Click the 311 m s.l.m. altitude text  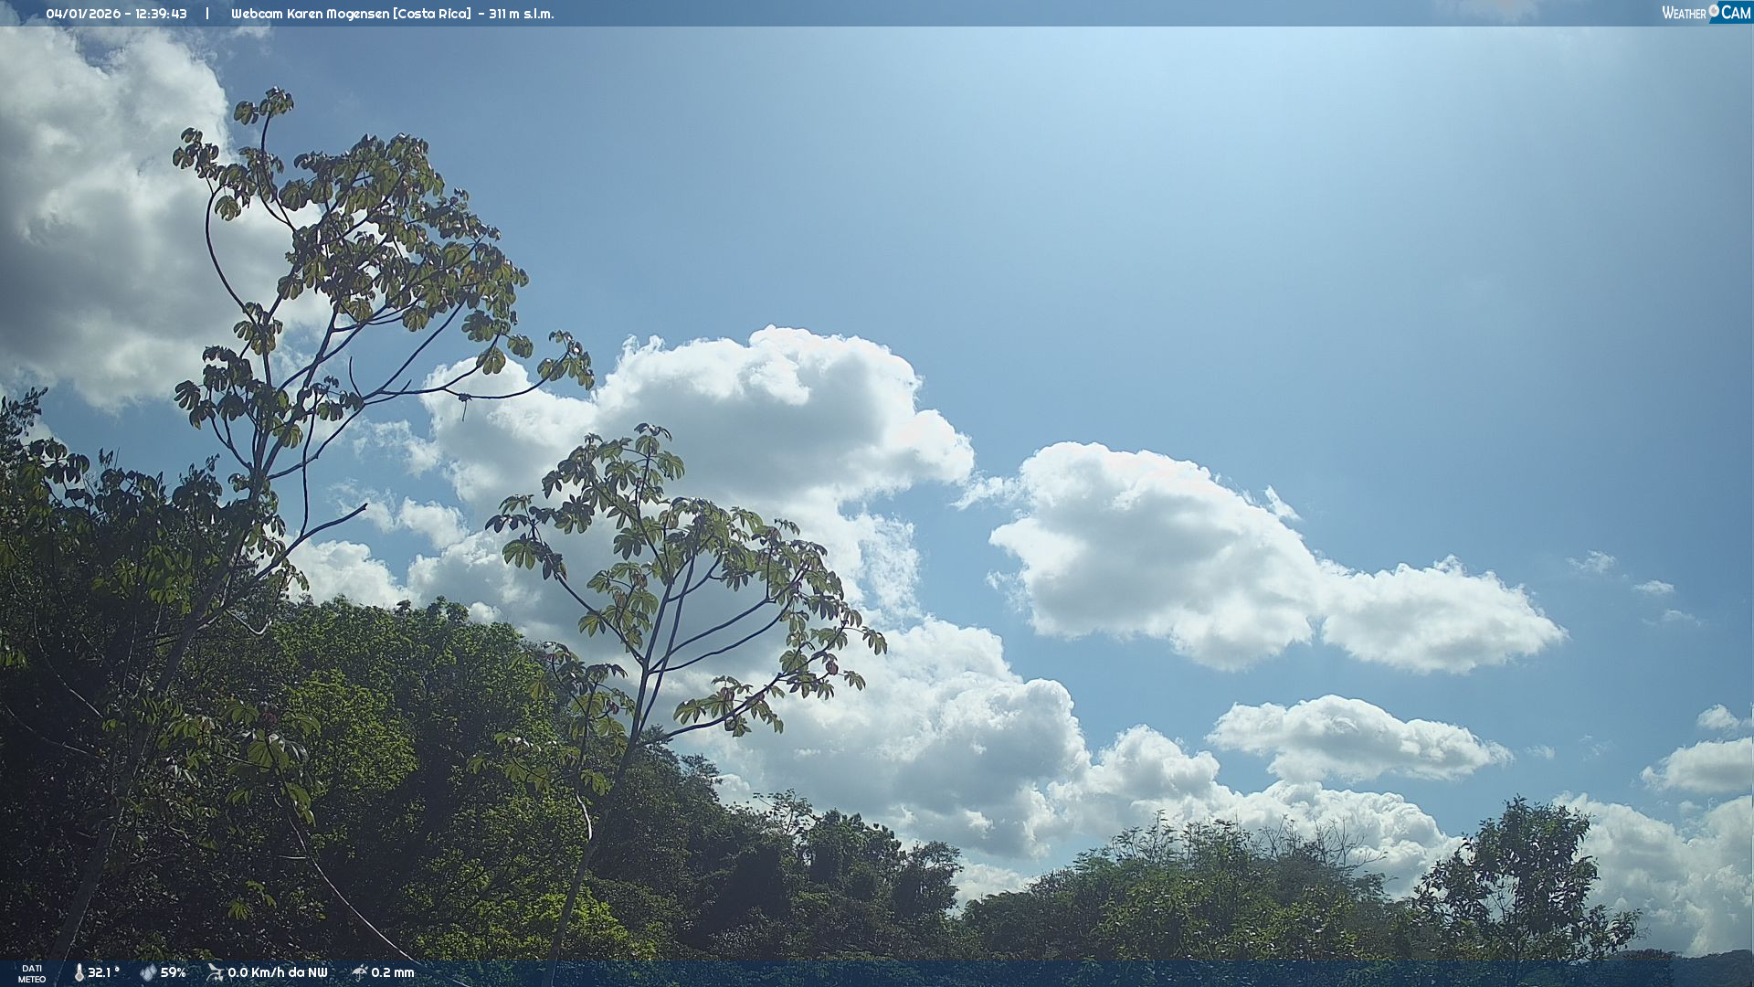pyautogui.click(x=521, y=14)
